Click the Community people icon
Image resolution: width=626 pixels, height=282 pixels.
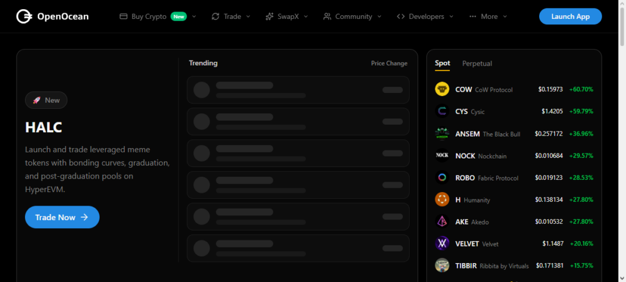click(x=327, y=17)
